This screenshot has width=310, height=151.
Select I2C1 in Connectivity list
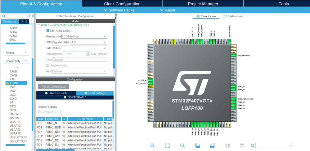coord(13,87)
